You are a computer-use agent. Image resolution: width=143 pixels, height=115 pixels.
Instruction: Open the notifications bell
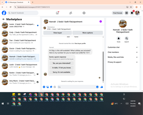point(132,13)
